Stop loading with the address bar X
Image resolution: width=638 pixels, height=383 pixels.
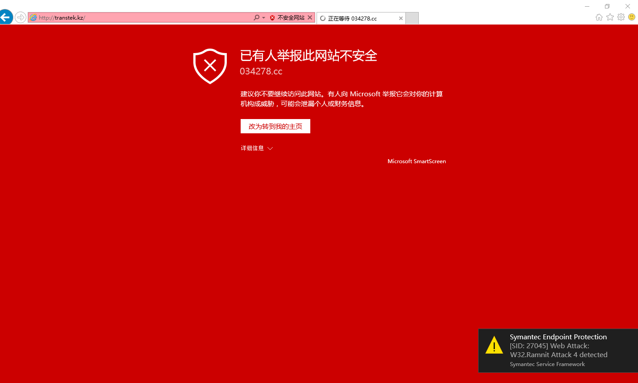[310, 17]
